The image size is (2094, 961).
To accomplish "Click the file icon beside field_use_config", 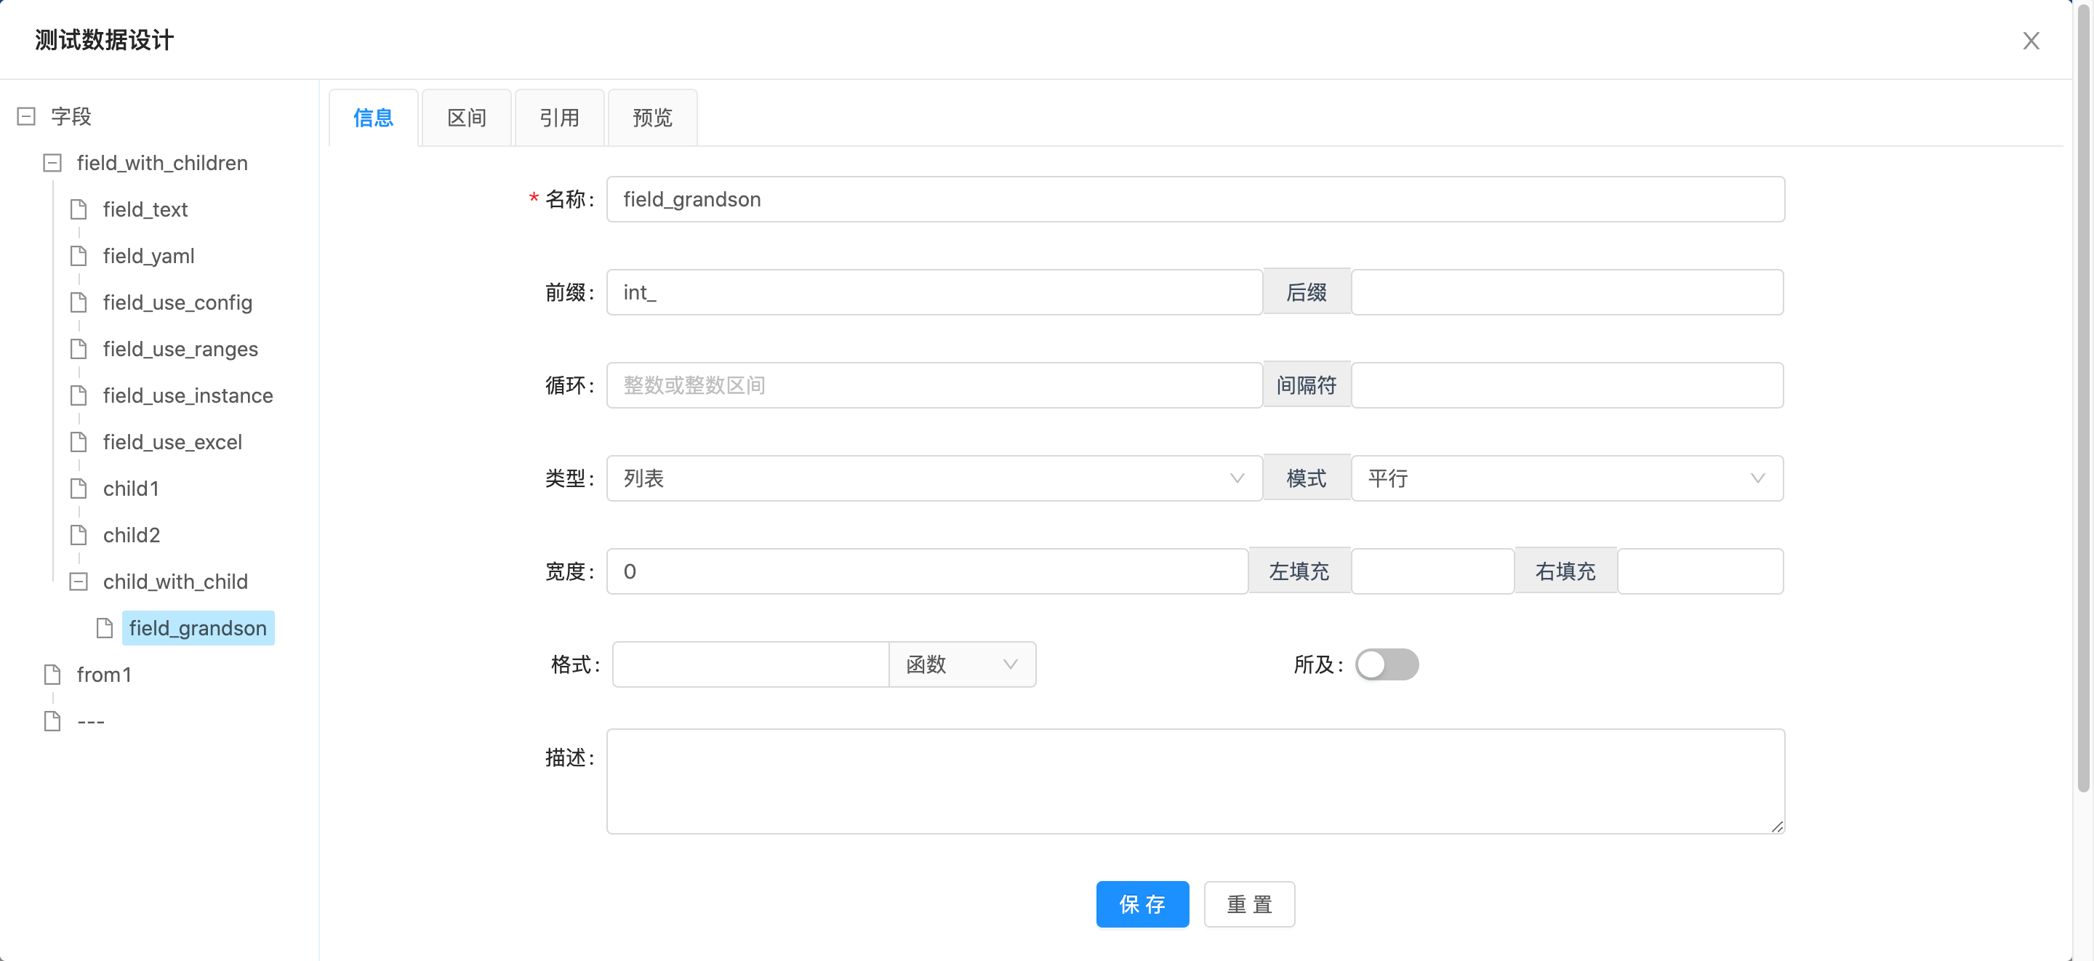I will (x=79, y=302).
